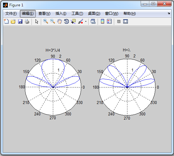Click the New Figure icon
The height and width of the screenshot is (156, 174).
pyautogui.click(x=6, y=21)
